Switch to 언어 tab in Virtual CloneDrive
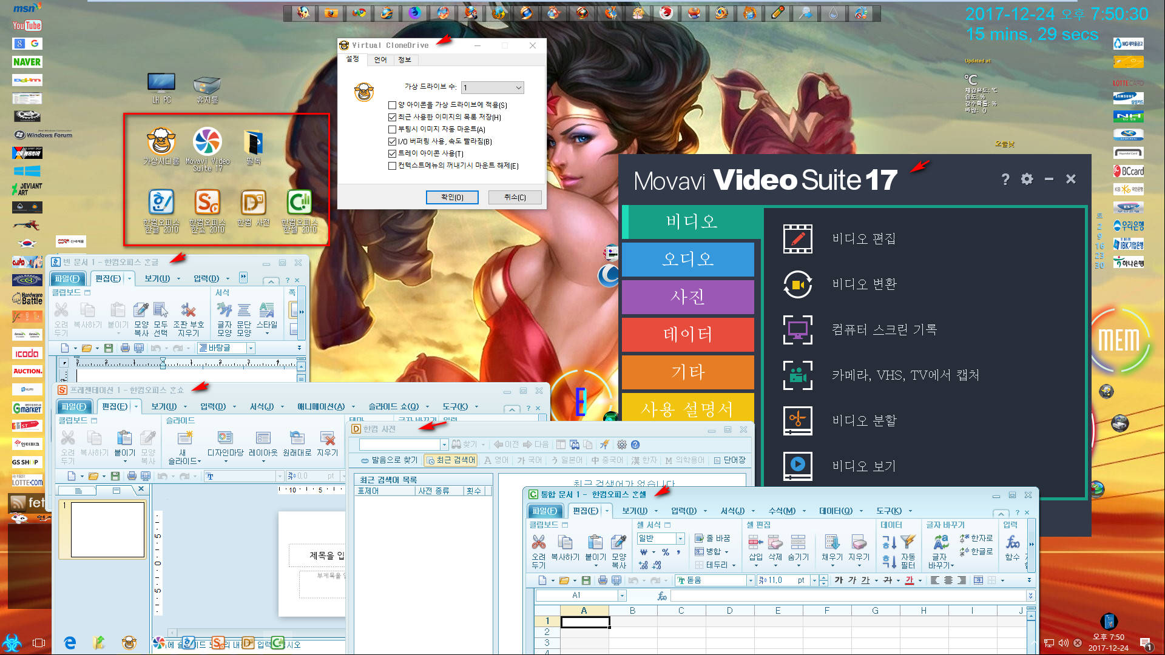This screenshot has width=1165, height=655. click(x=380, y=59)
